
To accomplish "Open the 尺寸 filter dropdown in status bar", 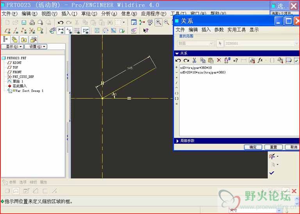I will (x=279, y=210).
